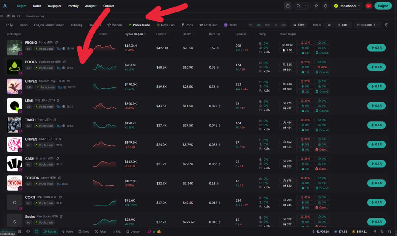Screen dimensions: 397x236
Task: Open the theme palette icon in bottom bar
Action: 28,232
